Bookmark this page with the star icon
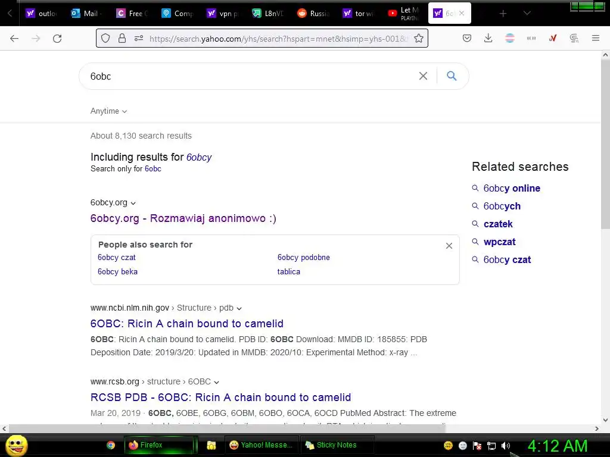Viewport: 610px width, 457px height. [x=419, y=38]
